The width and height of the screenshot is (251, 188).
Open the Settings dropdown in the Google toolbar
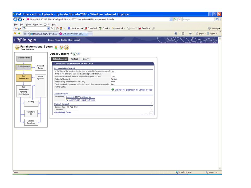click(219, 28)
